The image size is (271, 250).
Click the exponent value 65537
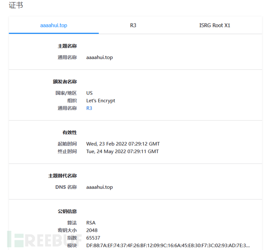93,238
